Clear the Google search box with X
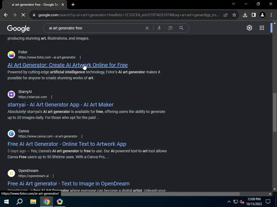The image size is (277, 207). pyautogui.click(x=147, y=28)
